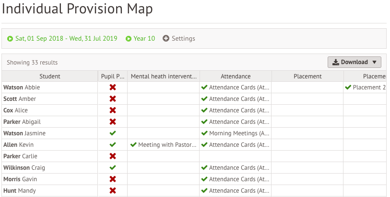390x197 pixels.
Task: Click the first full Placement column header
Action: point(307,77)
